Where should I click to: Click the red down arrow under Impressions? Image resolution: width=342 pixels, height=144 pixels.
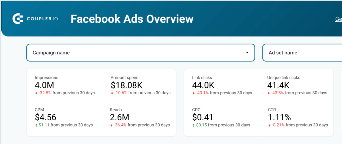tap(36, 93)
